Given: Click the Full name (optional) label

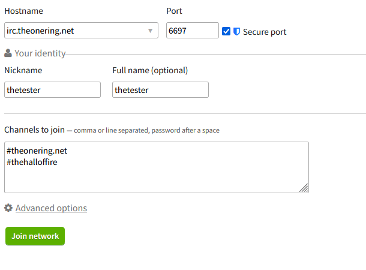Looking at the screenshot, I should point(150,70).
